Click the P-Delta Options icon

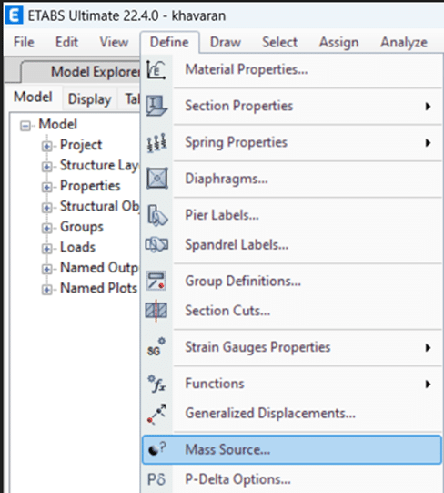point(156,479)
